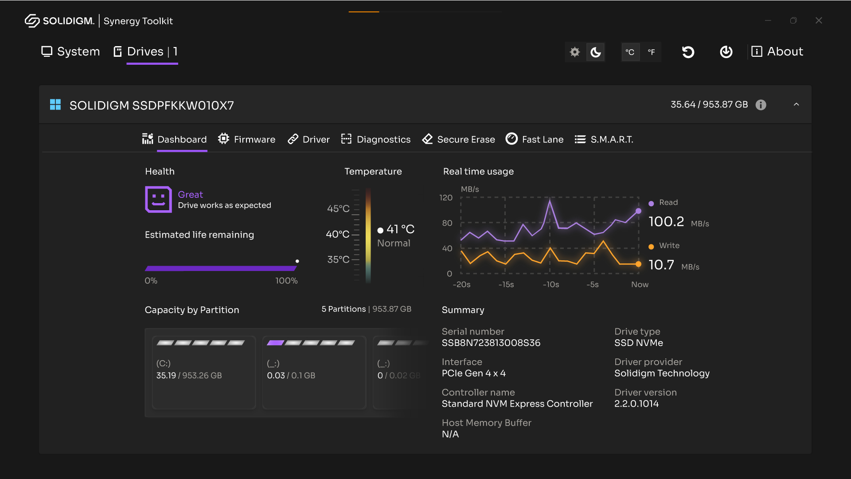Toggle temperature display to Fahrenheit
Viewport: 851px width, 479px height.
point(651,51)
